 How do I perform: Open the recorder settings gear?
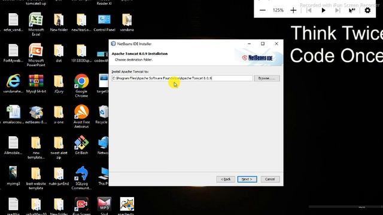coord(367,10)
